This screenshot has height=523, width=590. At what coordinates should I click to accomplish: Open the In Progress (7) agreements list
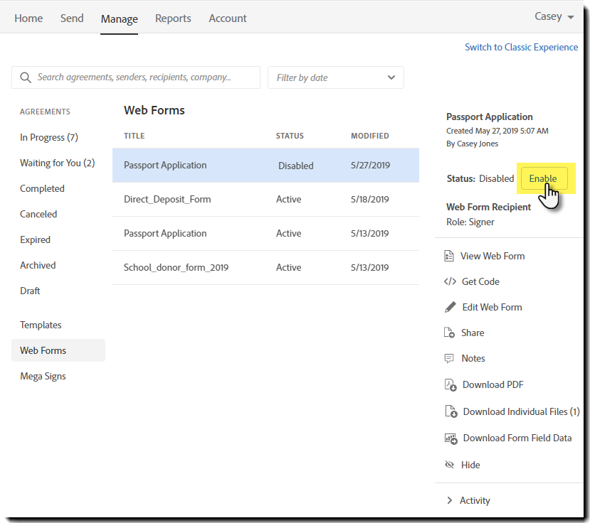tap(48, 137)
